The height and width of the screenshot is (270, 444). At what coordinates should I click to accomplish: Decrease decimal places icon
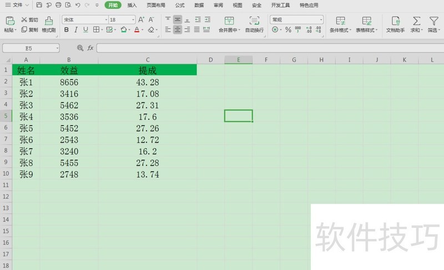319,29
